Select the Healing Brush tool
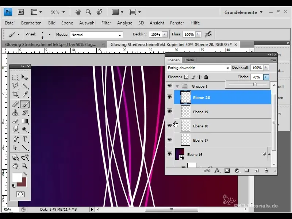This screenshot has width=292, height=219. pyautogui.click(x=15, y=104)
